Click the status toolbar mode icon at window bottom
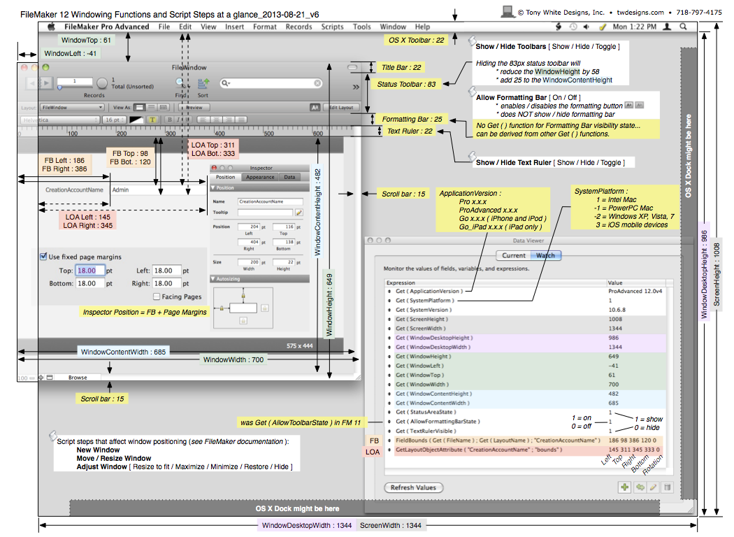Screen dimensions: 734x537 (x=50, y=378)
